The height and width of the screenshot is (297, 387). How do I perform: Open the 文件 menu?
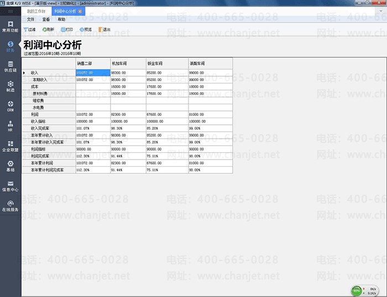coord(31,19)
